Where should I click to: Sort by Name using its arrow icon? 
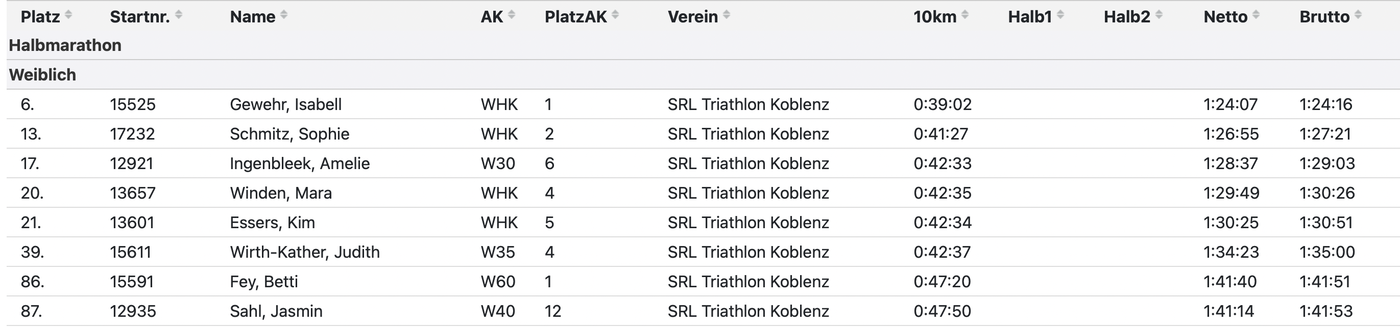284,15
